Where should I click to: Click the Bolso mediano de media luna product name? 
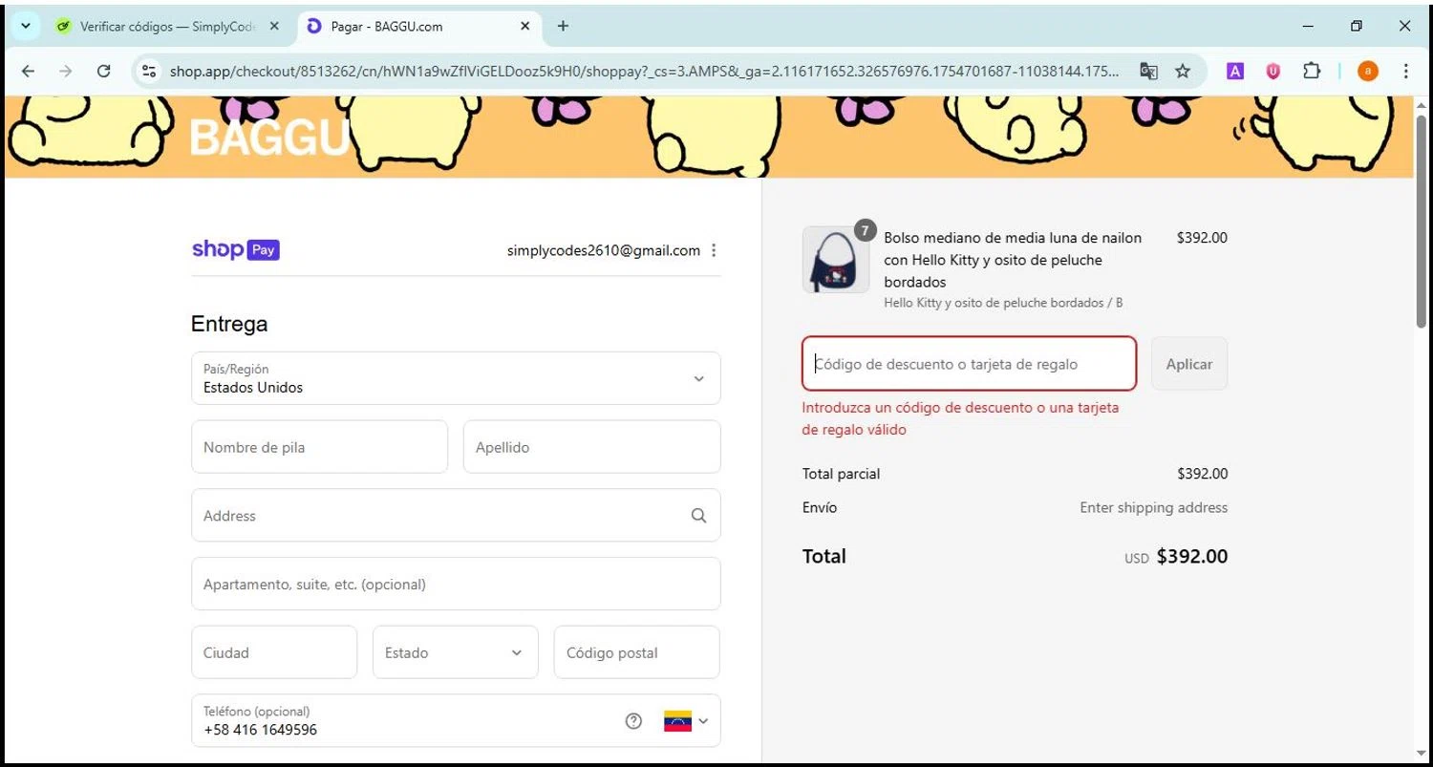[1014, 260]
